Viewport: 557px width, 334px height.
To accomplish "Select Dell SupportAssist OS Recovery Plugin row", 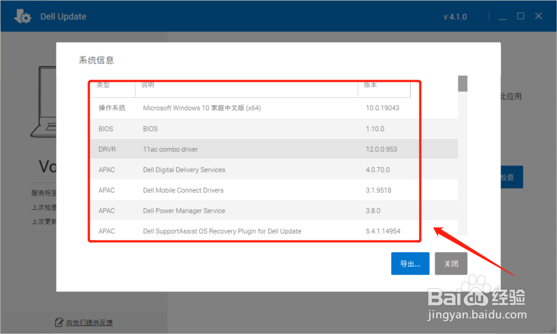I will coord(274,231).
